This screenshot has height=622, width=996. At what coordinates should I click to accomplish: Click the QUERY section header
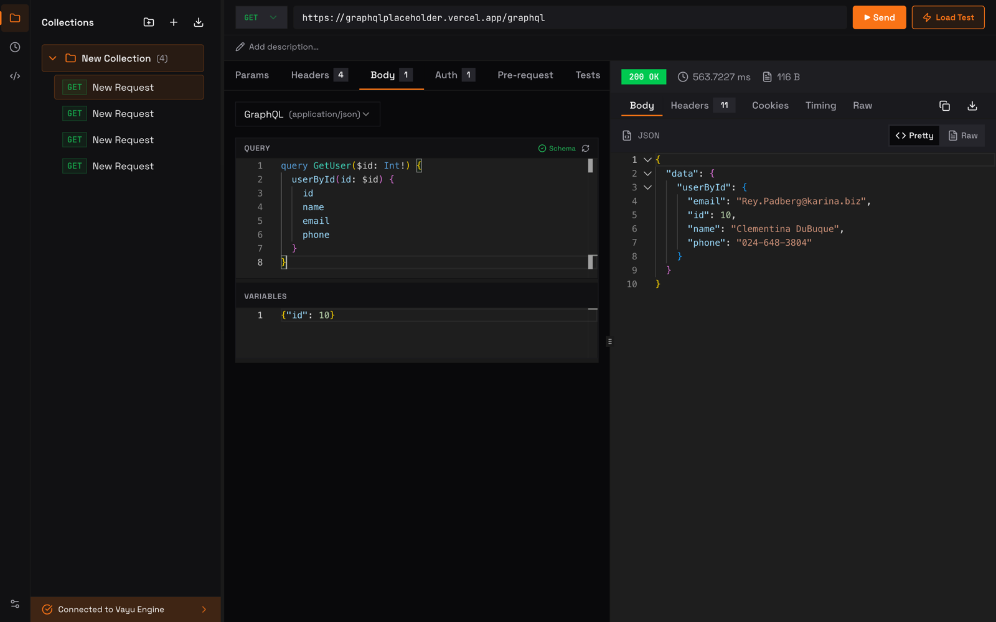click(257, 149)
